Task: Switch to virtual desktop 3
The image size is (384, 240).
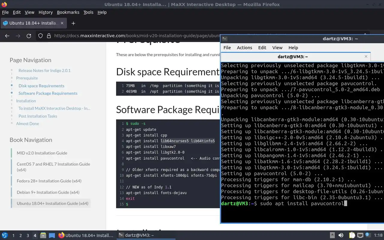Action: pos(28,235)
